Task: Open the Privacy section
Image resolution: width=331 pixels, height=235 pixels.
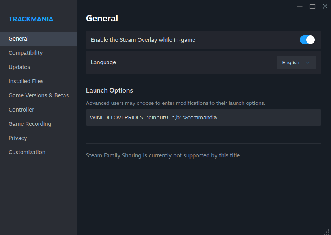Action: pyautogui.click(x=38, y=138)
